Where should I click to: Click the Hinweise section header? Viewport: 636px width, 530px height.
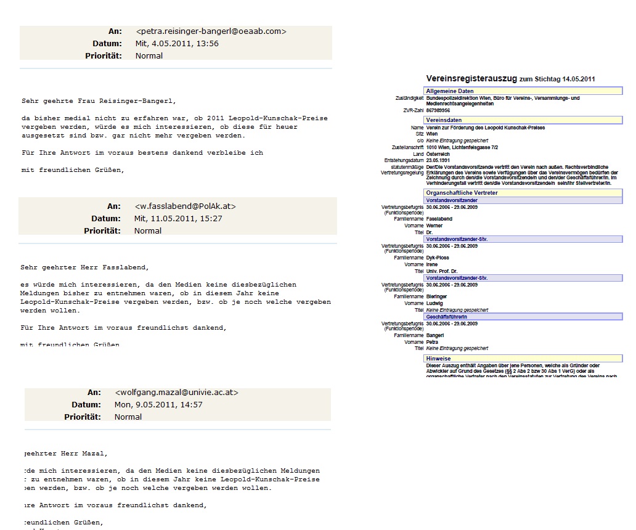[x=438, y=358]
